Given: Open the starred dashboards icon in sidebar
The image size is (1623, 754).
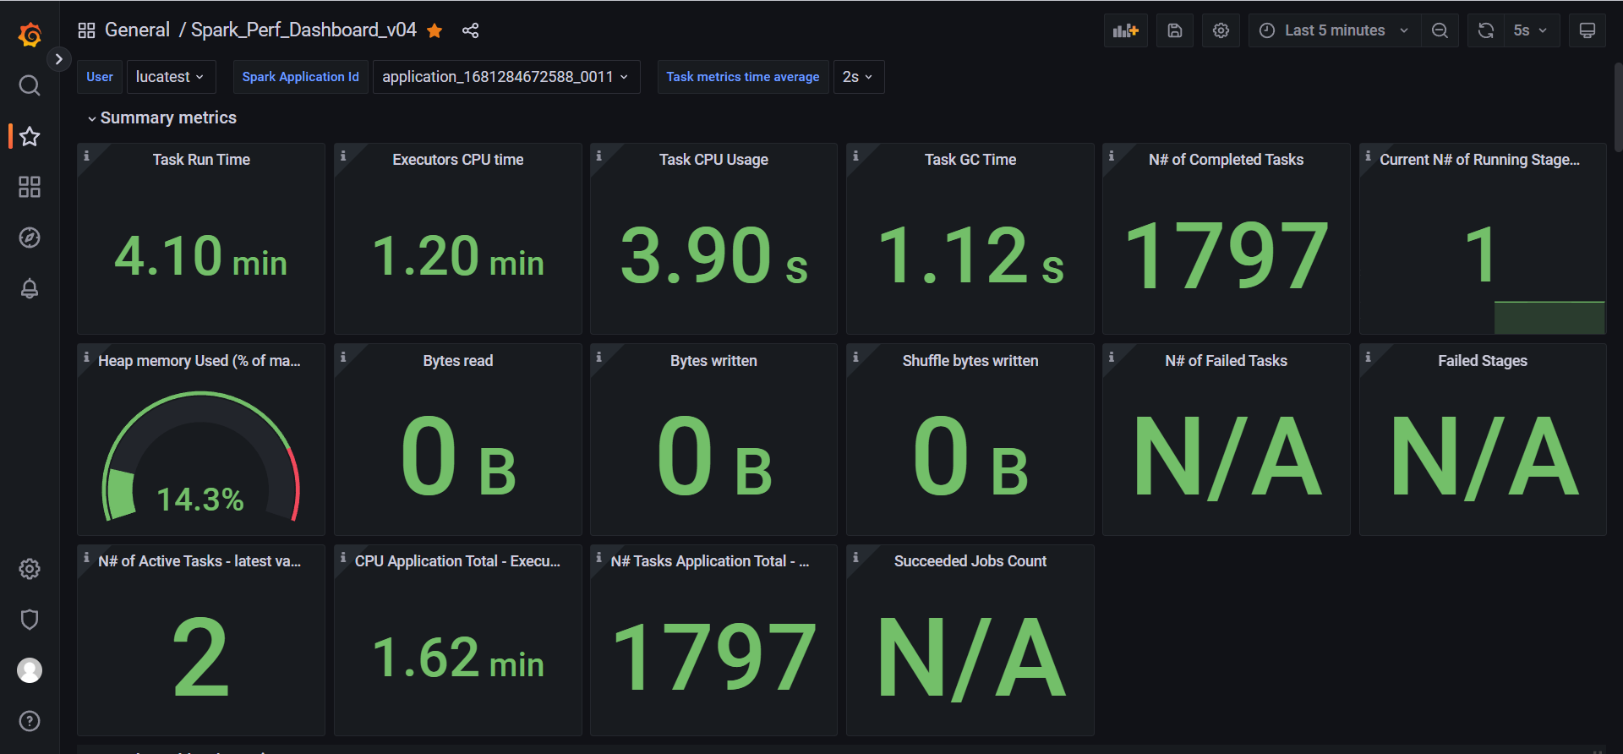Looking at the screenshot, I should [30, 136].
